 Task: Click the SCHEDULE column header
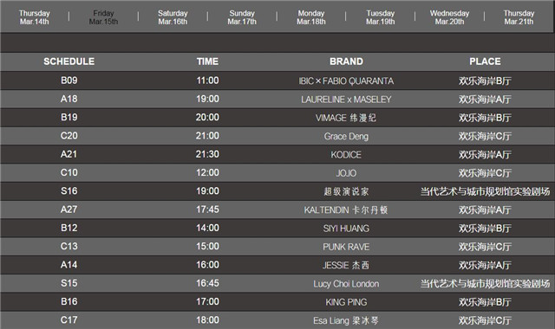(x=69, y=61)
